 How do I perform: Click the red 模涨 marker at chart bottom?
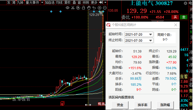click(102, 104)
